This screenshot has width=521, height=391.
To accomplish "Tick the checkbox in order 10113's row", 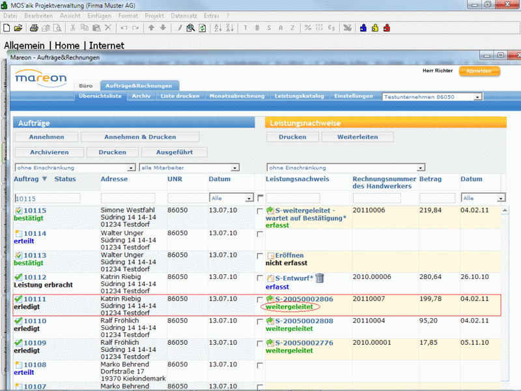I will pos(260,256).
